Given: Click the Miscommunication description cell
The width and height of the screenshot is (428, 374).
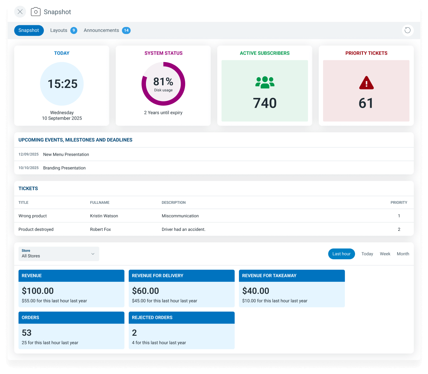Looking at the screenshot, I should point(180,216).
